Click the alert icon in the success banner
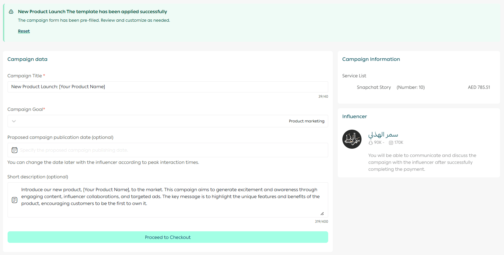 coord(11,12)
